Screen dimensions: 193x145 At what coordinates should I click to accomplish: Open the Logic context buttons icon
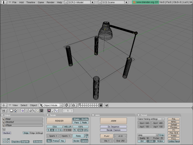23,111
